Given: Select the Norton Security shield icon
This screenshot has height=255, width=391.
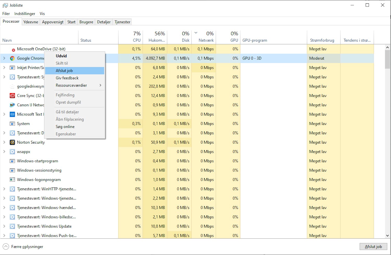Looking at the screenshot, I should (12, 142).
